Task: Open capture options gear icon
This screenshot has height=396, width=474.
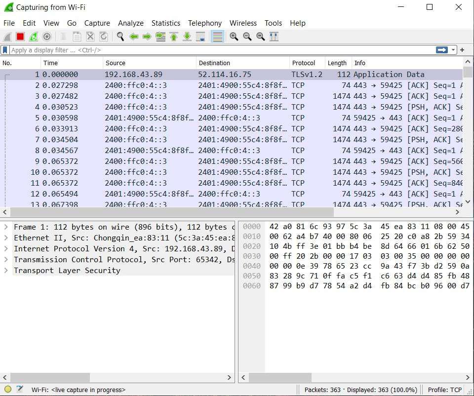Action: (x=47, y=37)
